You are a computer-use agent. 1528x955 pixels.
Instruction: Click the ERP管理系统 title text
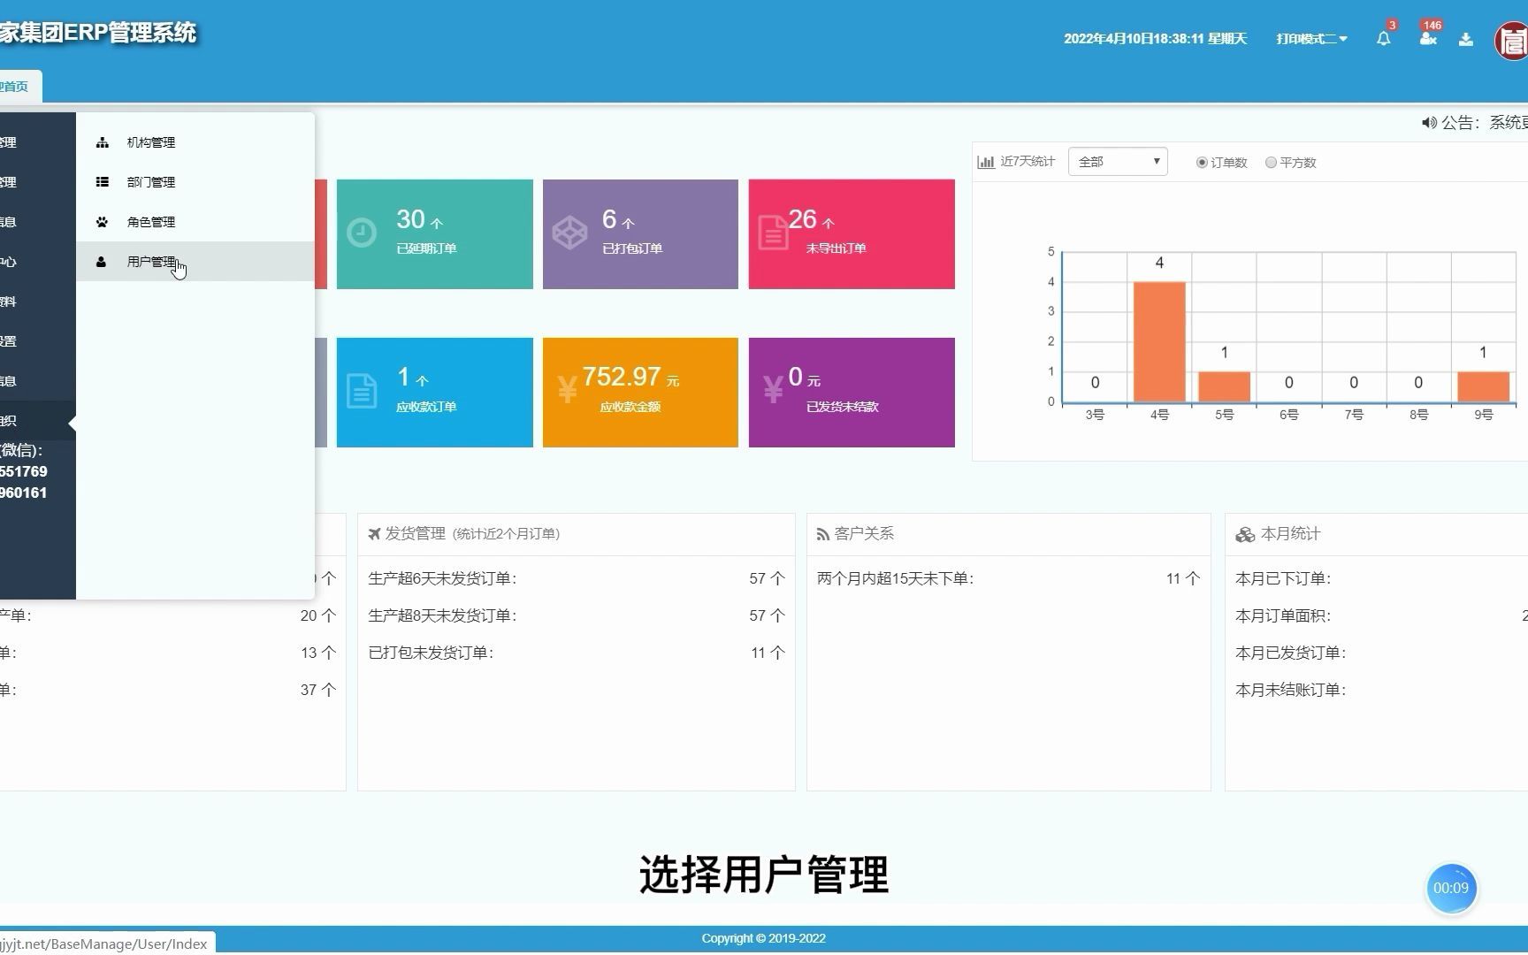coord(129,33)
